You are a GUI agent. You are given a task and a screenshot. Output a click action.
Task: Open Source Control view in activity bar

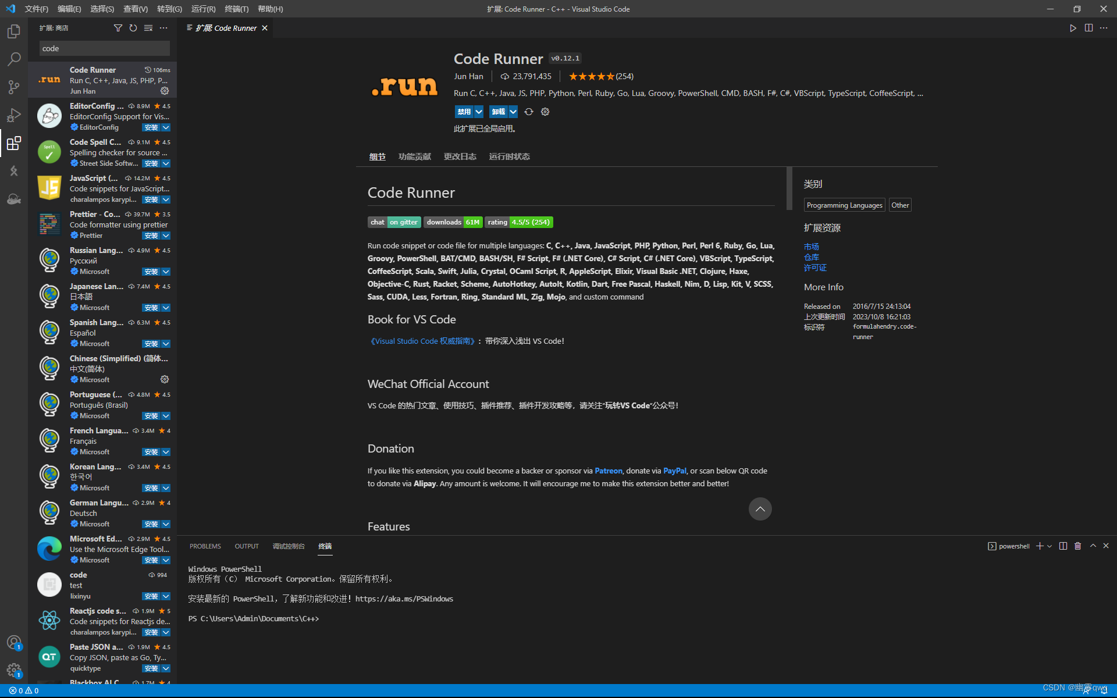pos(14,87)
